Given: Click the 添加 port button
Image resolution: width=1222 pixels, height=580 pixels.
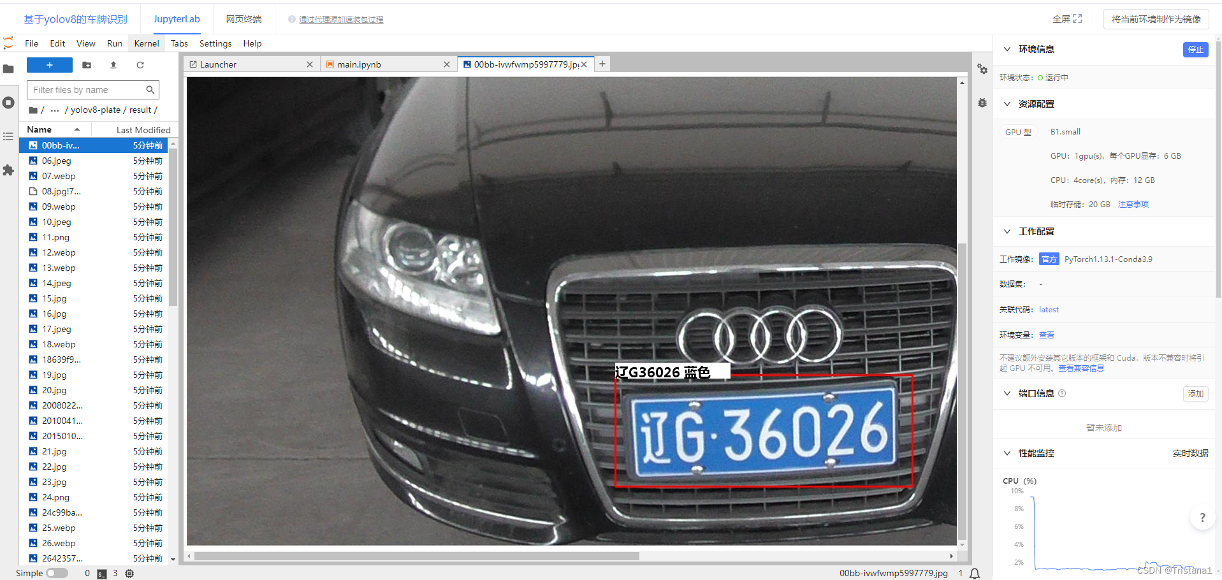Looking at the screenshot, I should click(x=1196, y=394).
